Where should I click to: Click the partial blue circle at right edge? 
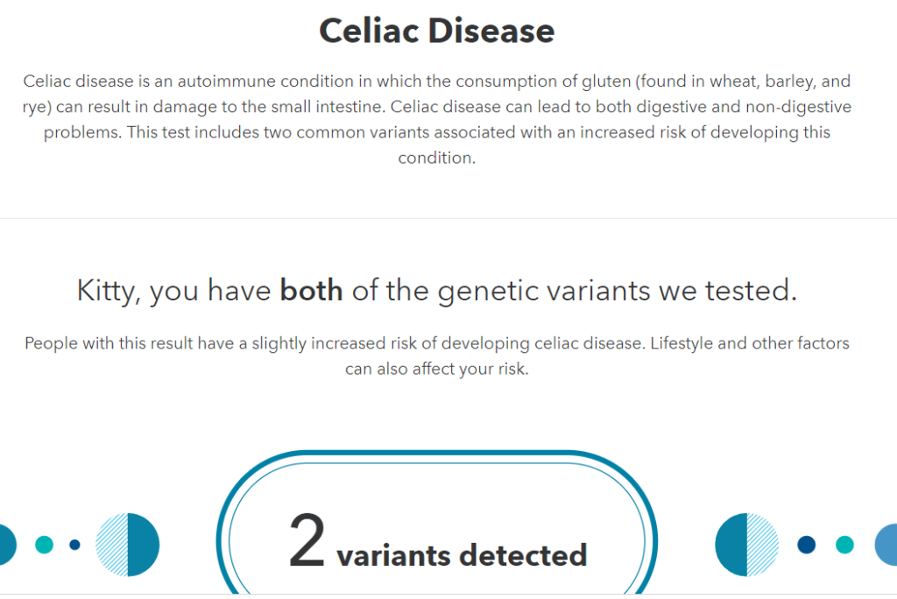(x=886, y=545)
